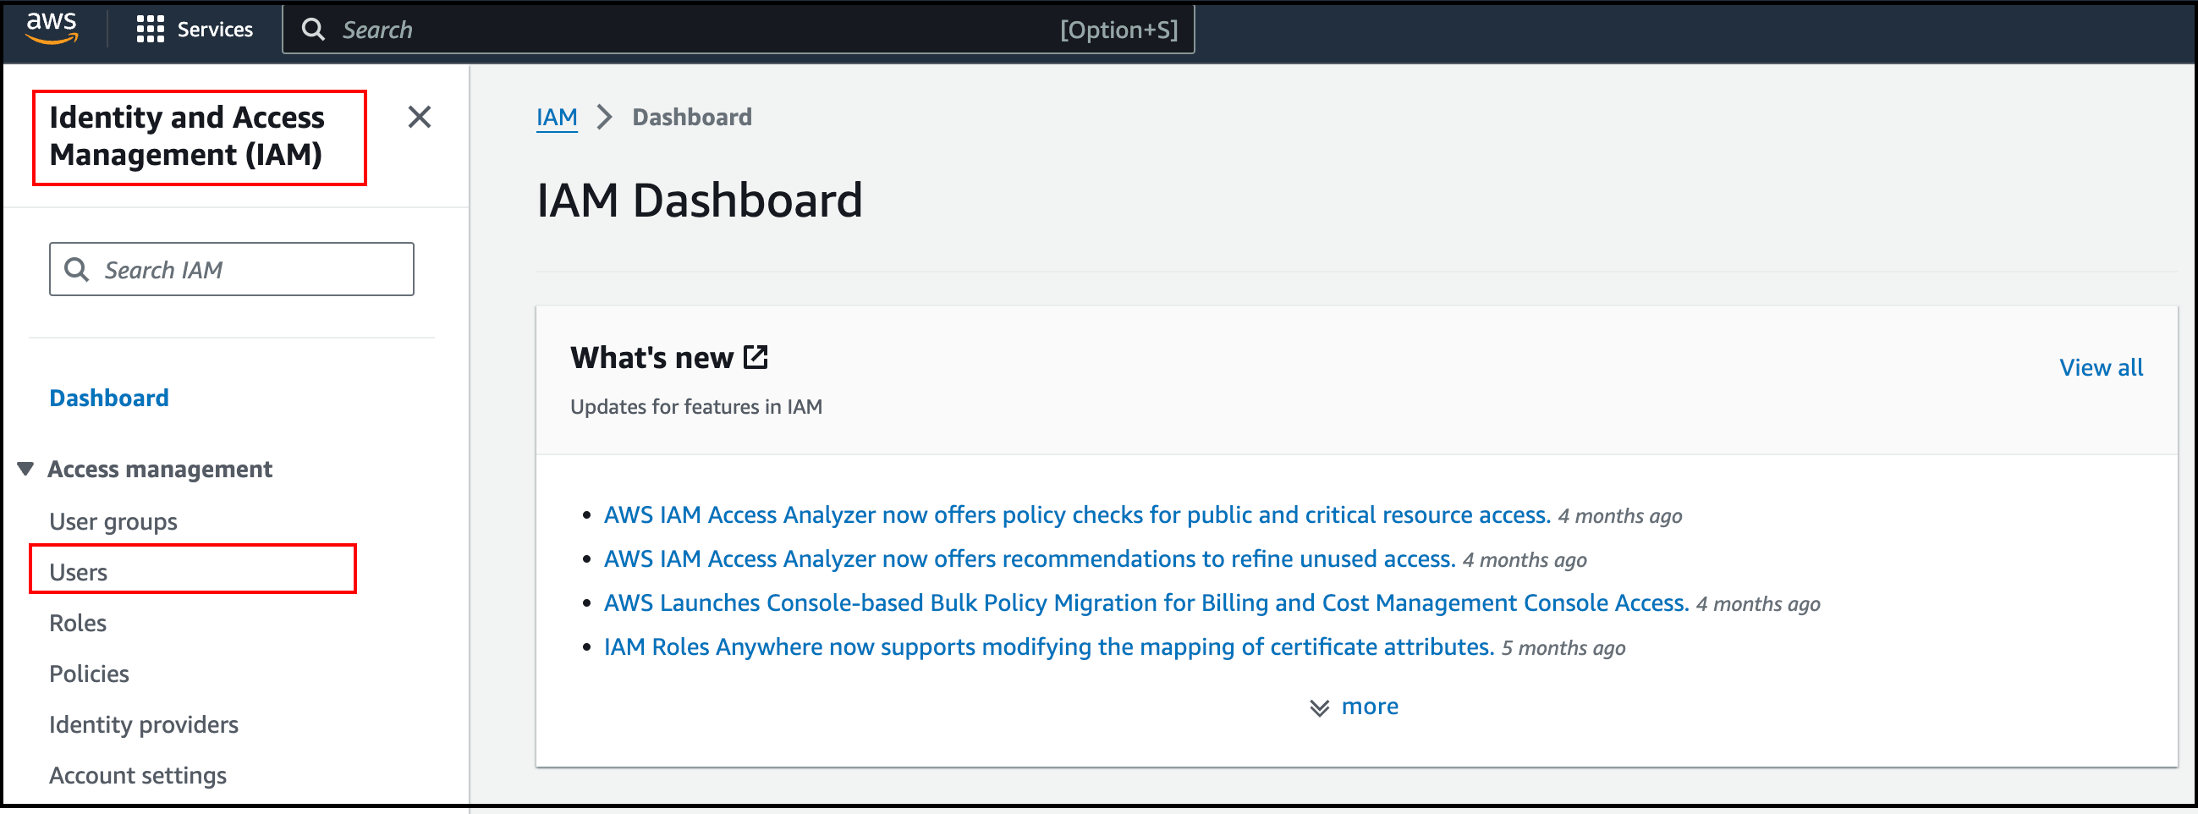Click the Access management section heading

(160, 470)
